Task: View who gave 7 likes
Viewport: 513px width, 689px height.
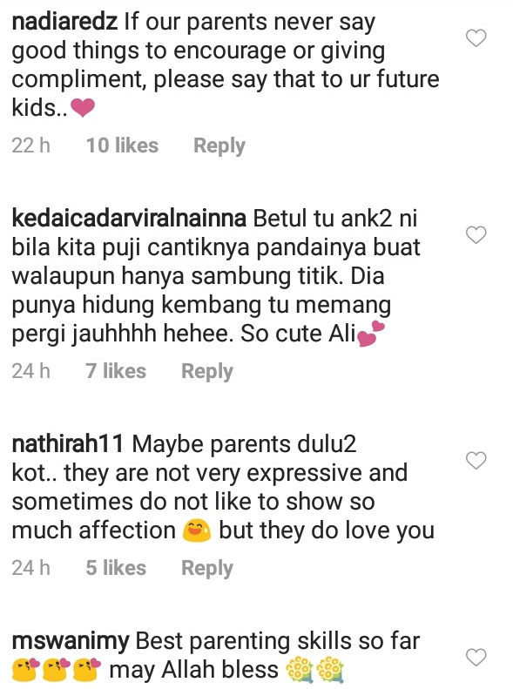Action: click(x=116, y=371)
